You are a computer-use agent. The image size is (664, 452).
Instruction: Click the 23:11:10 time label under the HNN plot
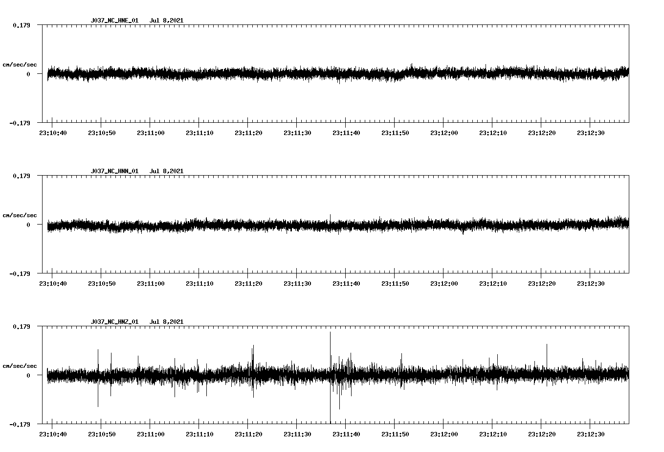[x=199, y=284]
